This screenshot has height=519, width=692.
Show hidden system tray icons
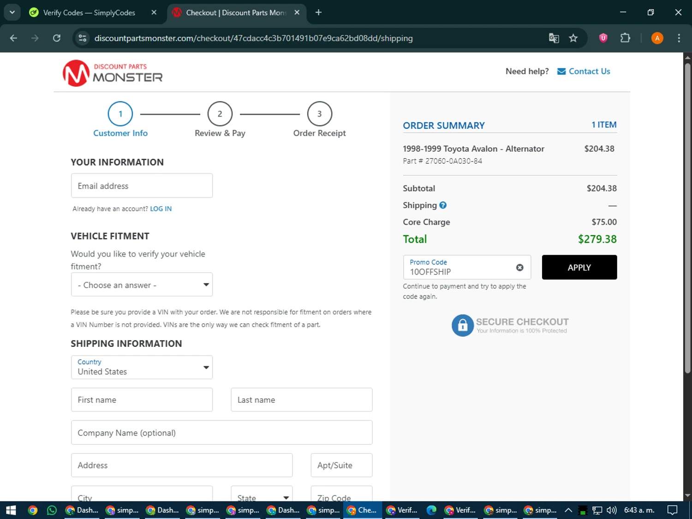tap(568, 510)
